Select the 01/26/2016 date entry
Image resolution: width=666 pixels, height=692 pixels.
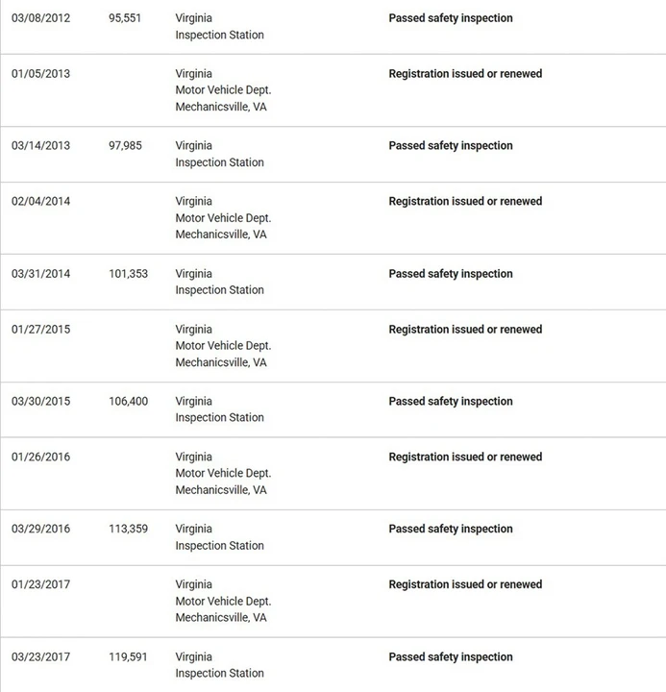(40, 457)
